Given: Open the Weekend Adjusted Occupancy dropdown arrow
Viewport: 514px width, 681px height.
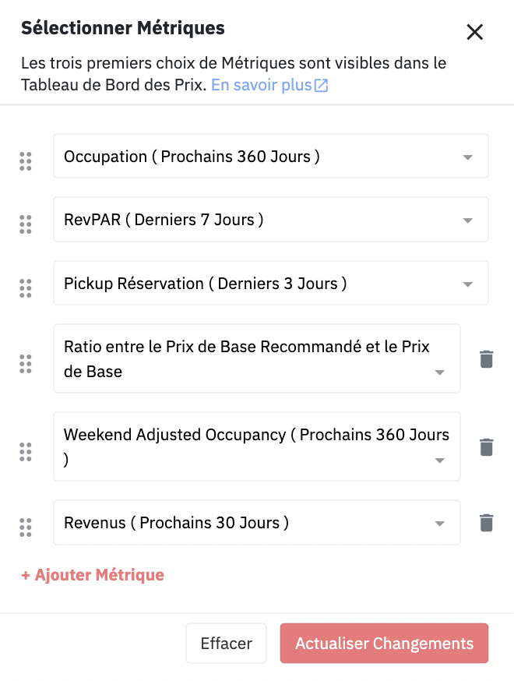Looking at the screenshot, I should point(440,460).
